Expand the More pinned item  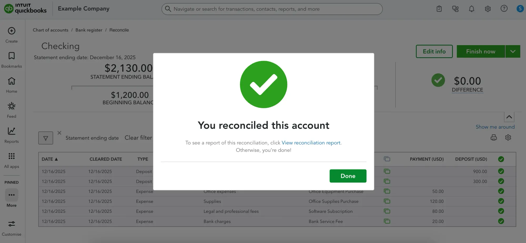pyautogui.click(x=11, y=195)
